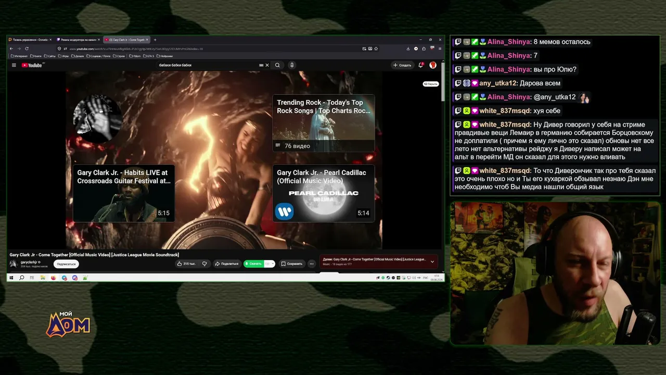Open the YouTube notifications bell
This screenshot has width=666, height=375.
tap(421, 65)
